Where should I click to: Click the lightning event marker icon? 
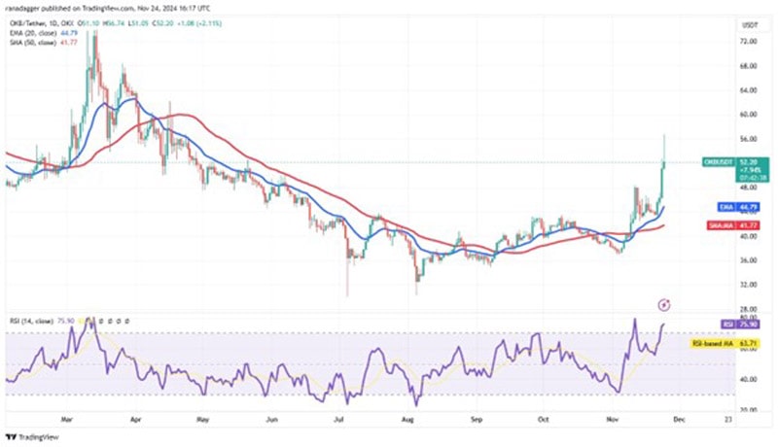pyautogui.click(x=664, y=305)
